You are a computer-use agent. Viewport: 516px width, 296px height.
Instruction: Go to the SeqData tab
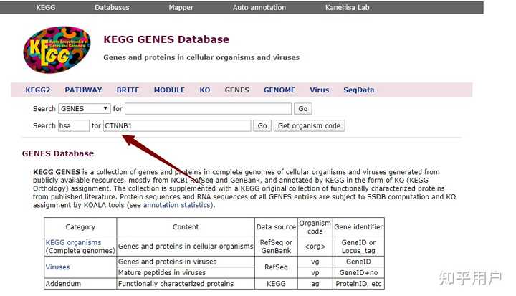coord(359,90)
